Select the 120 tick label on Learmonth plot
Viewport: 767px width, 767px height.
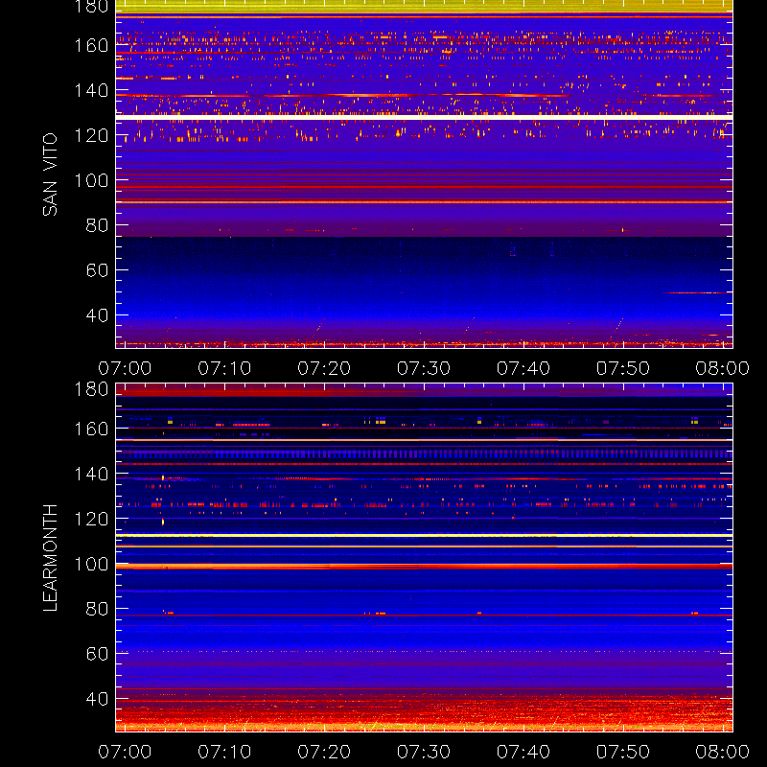91,519
